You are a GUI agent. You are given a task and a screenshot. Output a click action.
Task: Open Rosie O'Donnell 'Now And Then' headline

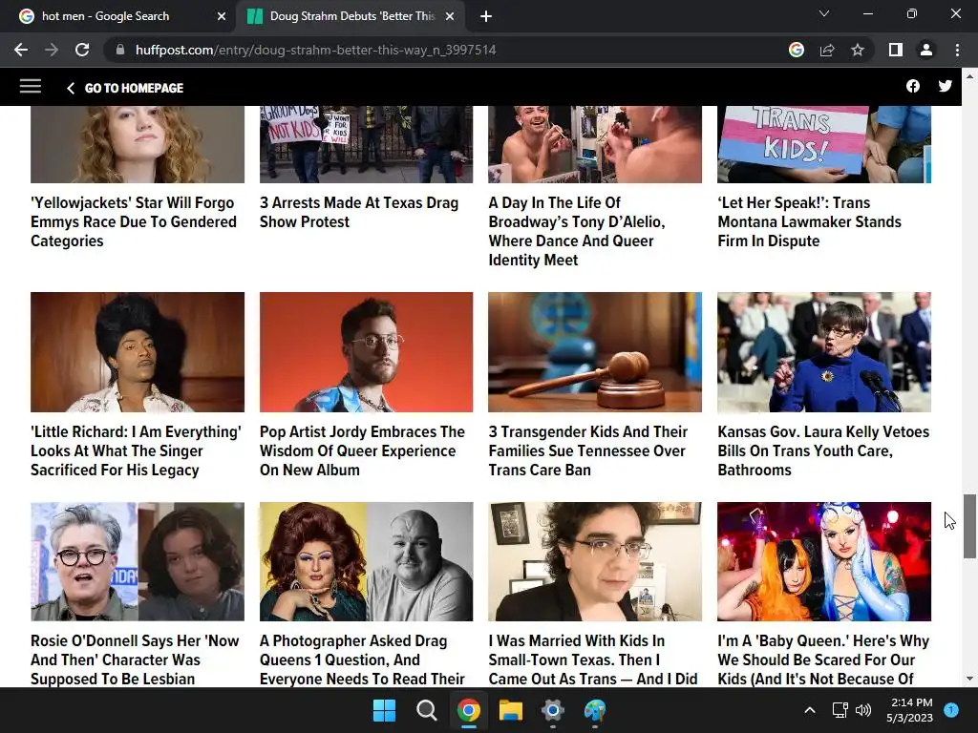pyautogui.click(x=135, y=660)
